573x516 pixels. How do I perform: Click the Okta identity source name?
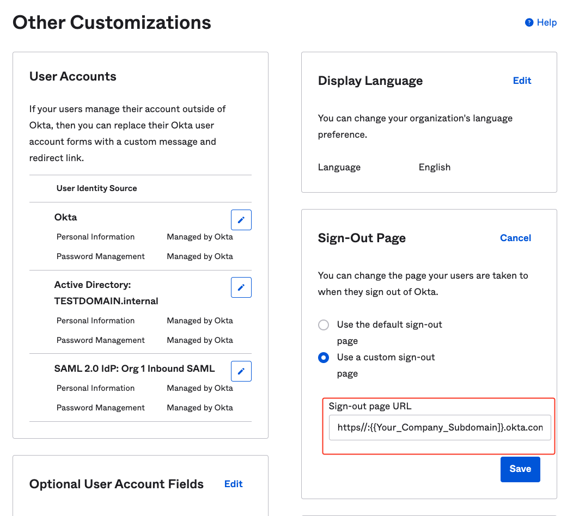click(x=65, y=217)
